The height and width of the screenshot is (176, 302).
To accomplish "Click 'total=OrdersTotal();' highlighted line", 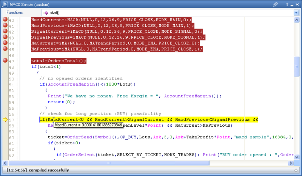I will click(59, 61).
